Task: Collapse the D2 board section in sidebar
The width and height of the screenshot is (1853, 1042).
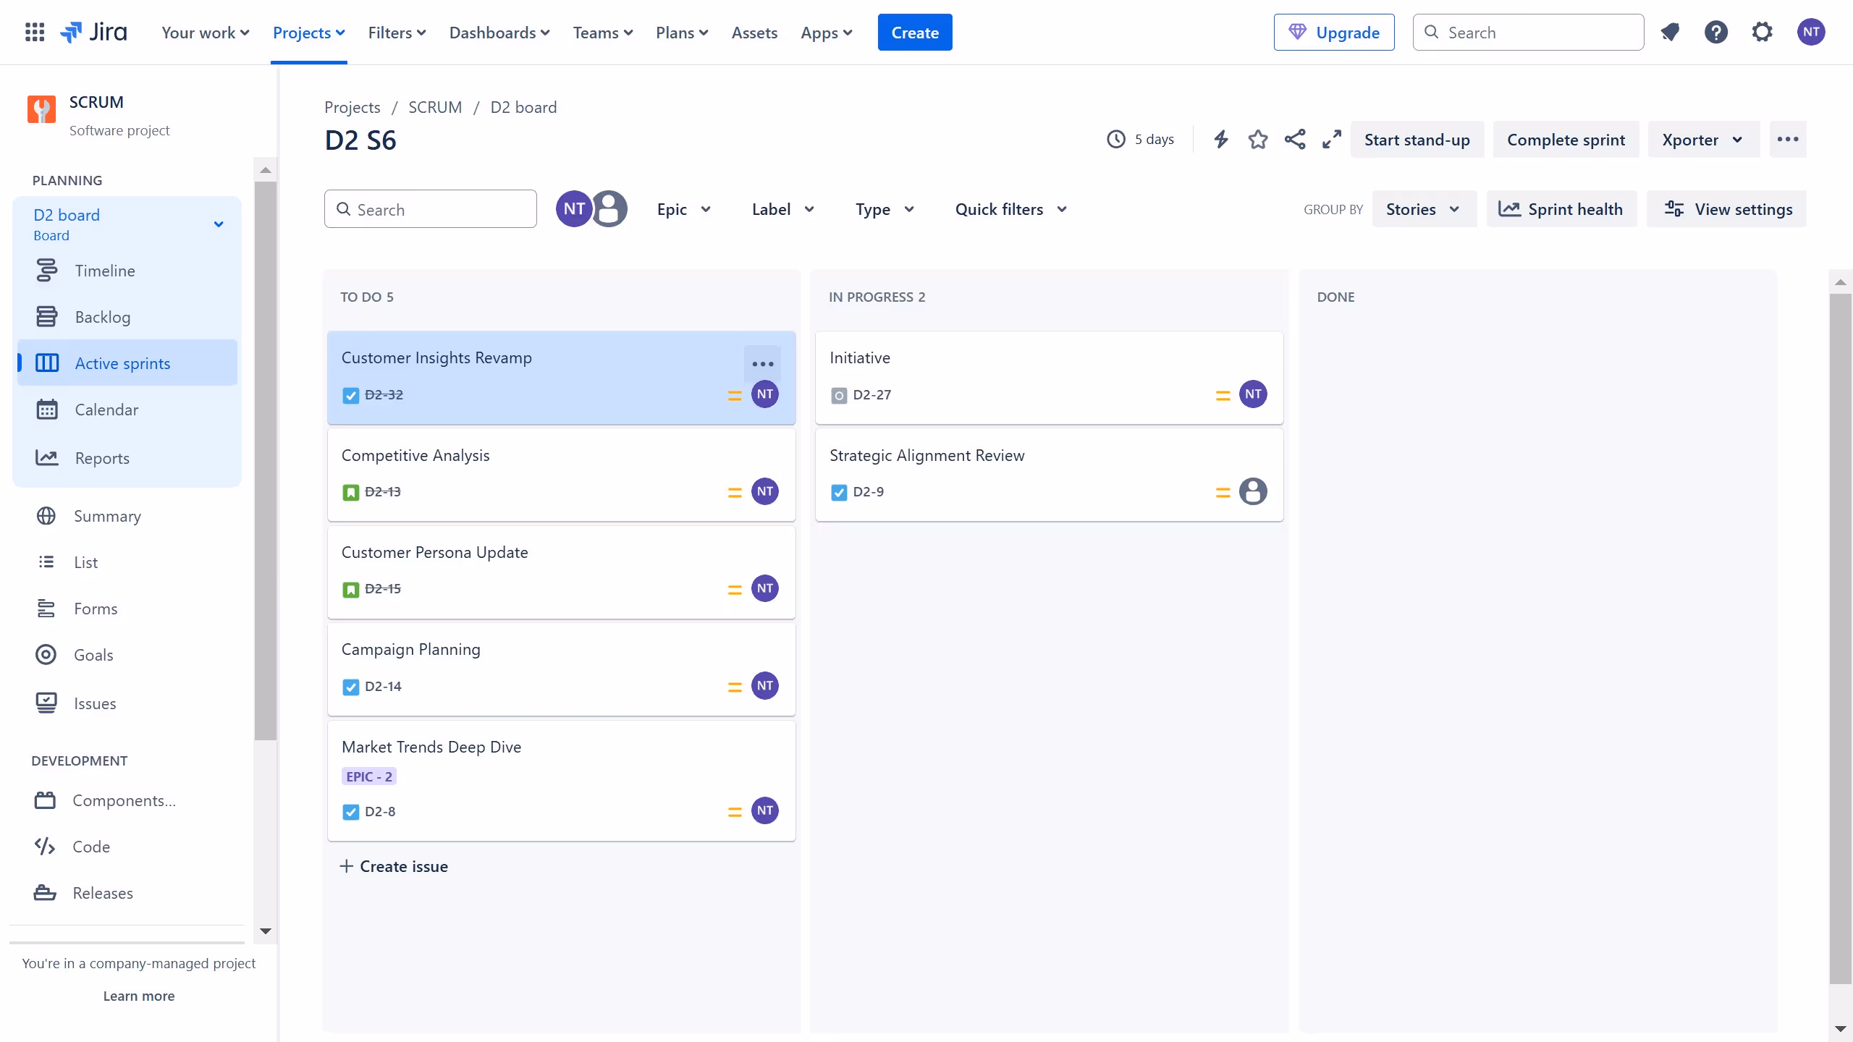Action: [219, 224]
